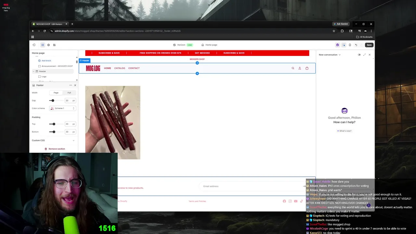Collapse the Header section tree row
The width and height of the screenshot is (416, 234).
pos(33,71)
